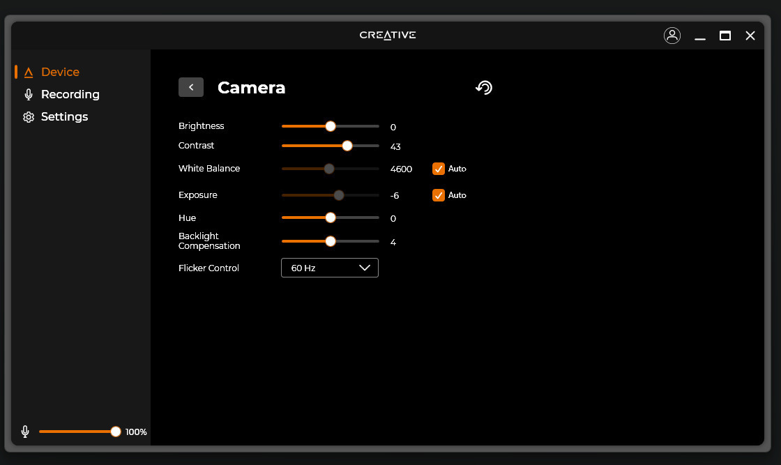Switch to the Recording tab
The height and width of the screenshot is (465, 781).
(x=70, y=94)
